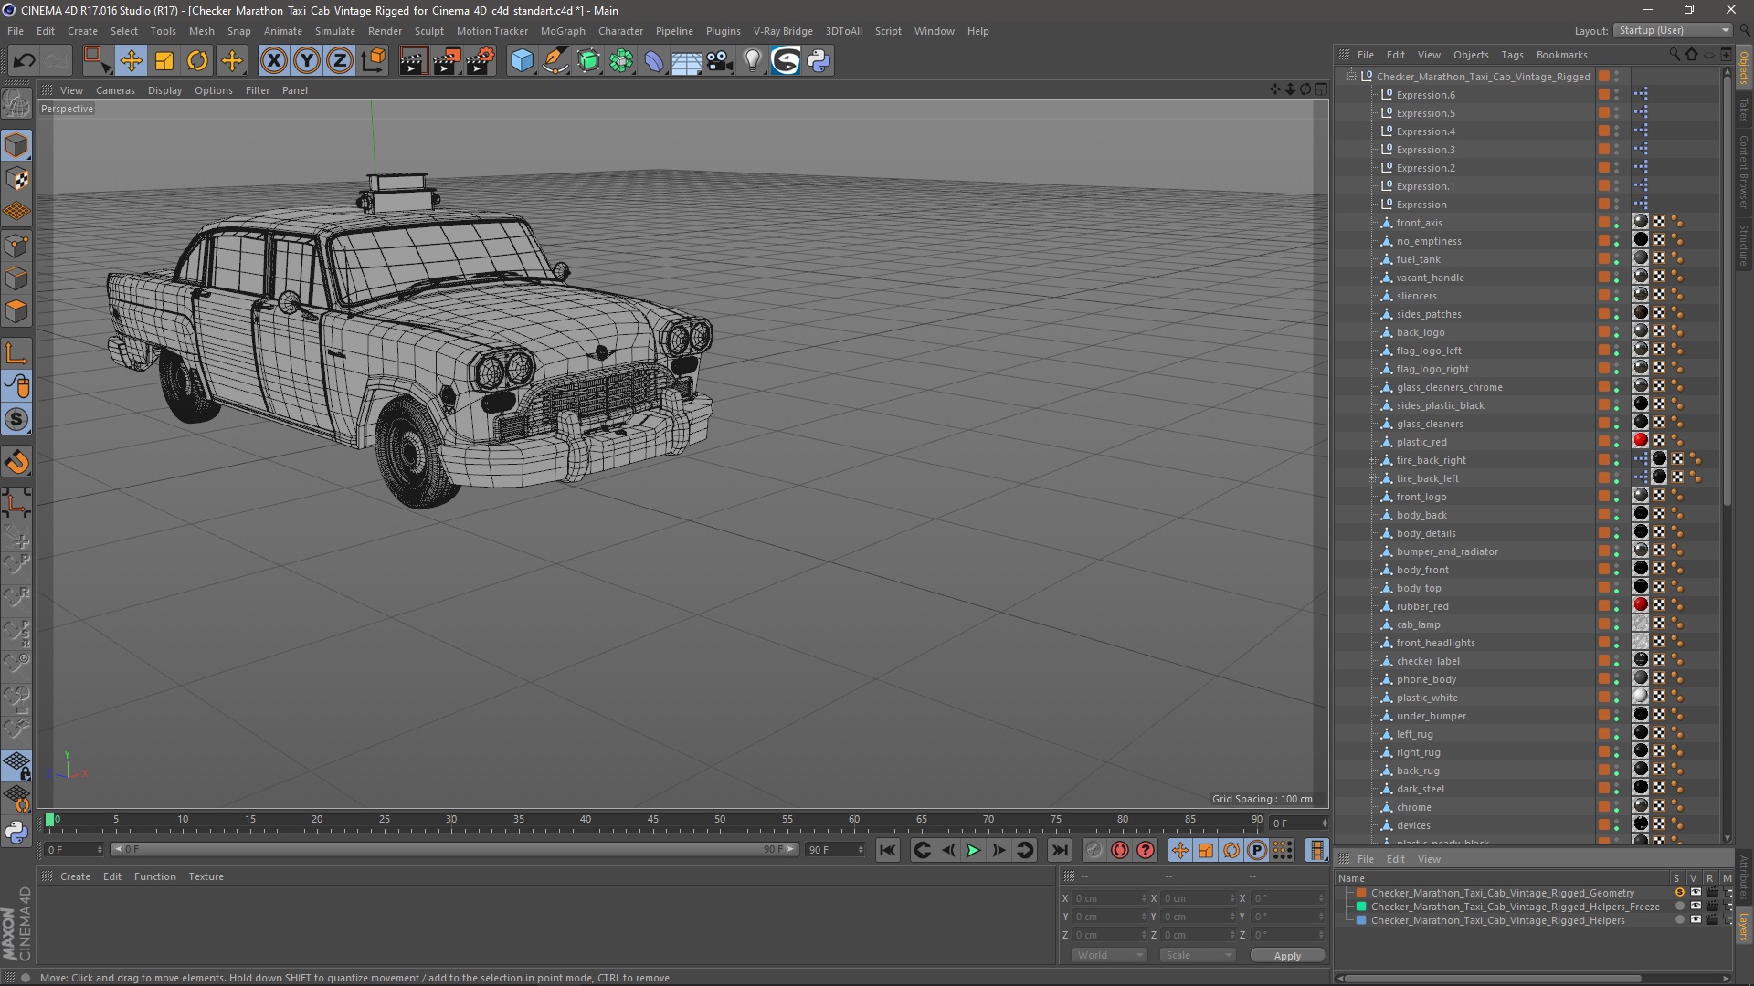This screenshot has width=1754, height=986.
Task: Switch to Edges mode
Action: [x=16, y=278]
